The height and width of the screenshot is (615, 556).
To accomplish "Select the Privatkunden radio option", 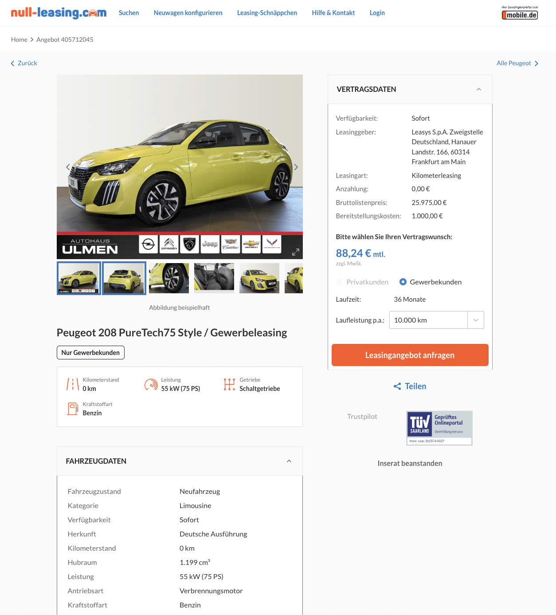I will [340, 282].
